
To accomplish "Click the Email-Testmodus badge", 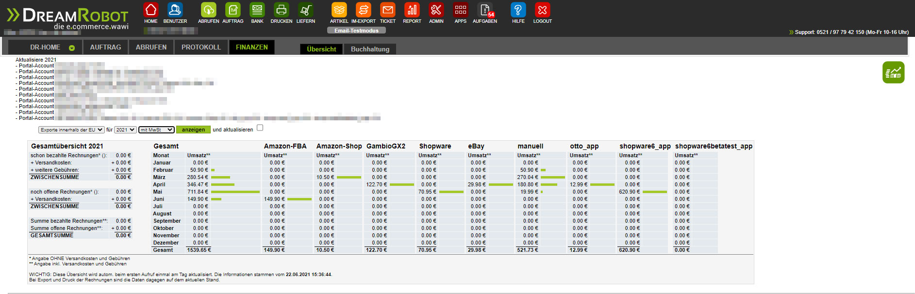I will pos(356,31).
